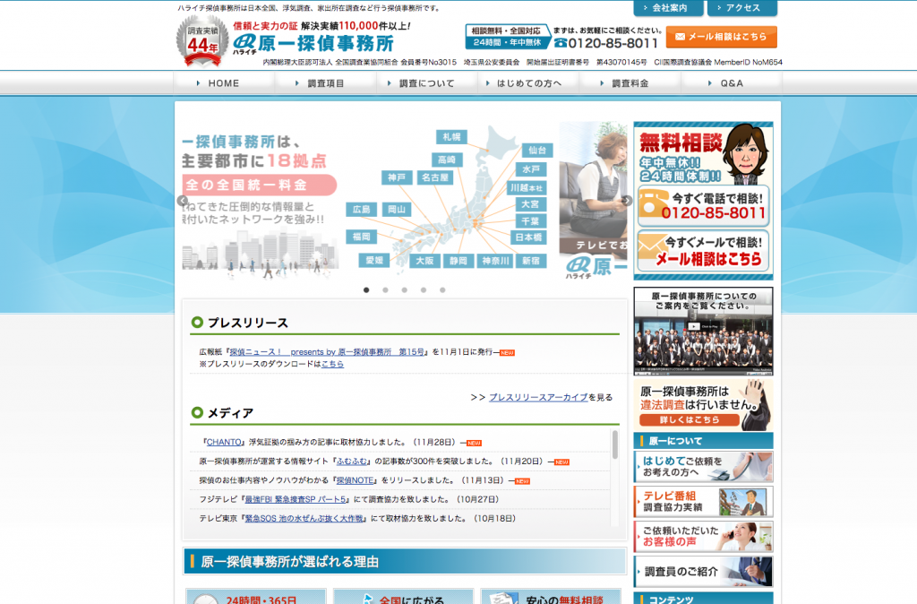Click the 原一探偵事務所が選ばれる理由 heading
The height and width of the screenshot is (604, 917).
click(405, 561)
